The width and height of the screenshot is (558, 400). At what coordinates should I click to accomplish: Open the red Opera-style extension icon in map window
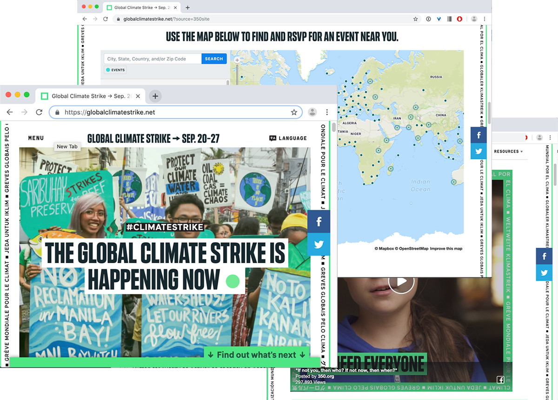click(459, 19)
